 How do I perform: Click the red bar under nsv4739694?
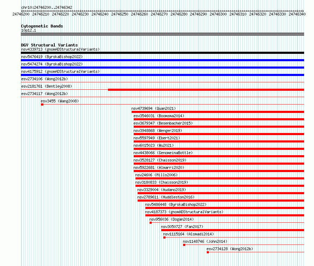[218, 112]
